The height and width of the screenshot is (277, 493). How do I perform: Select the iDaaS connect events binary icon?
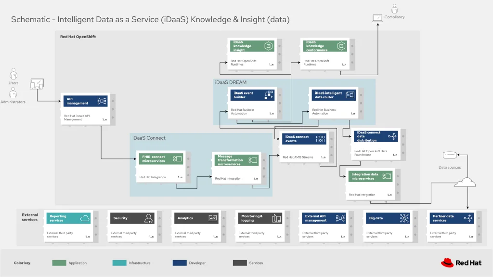coord(320,139)
